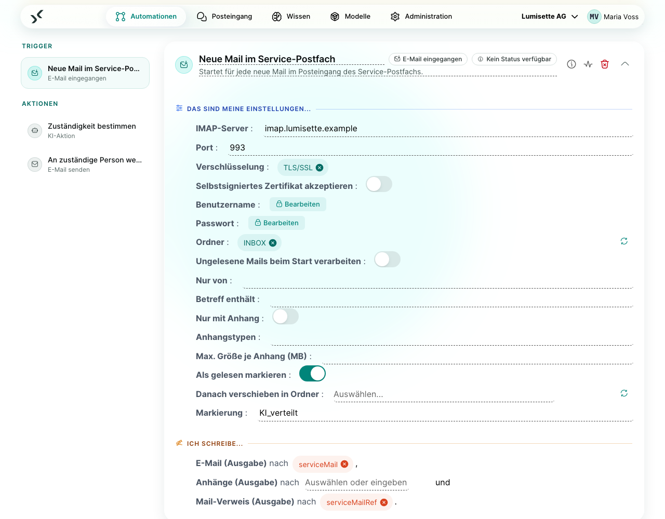The height and width of the screenshot is (519, 665).
Task: Open the Lumisette AG organization dropdown
Action: coord(550,17)
